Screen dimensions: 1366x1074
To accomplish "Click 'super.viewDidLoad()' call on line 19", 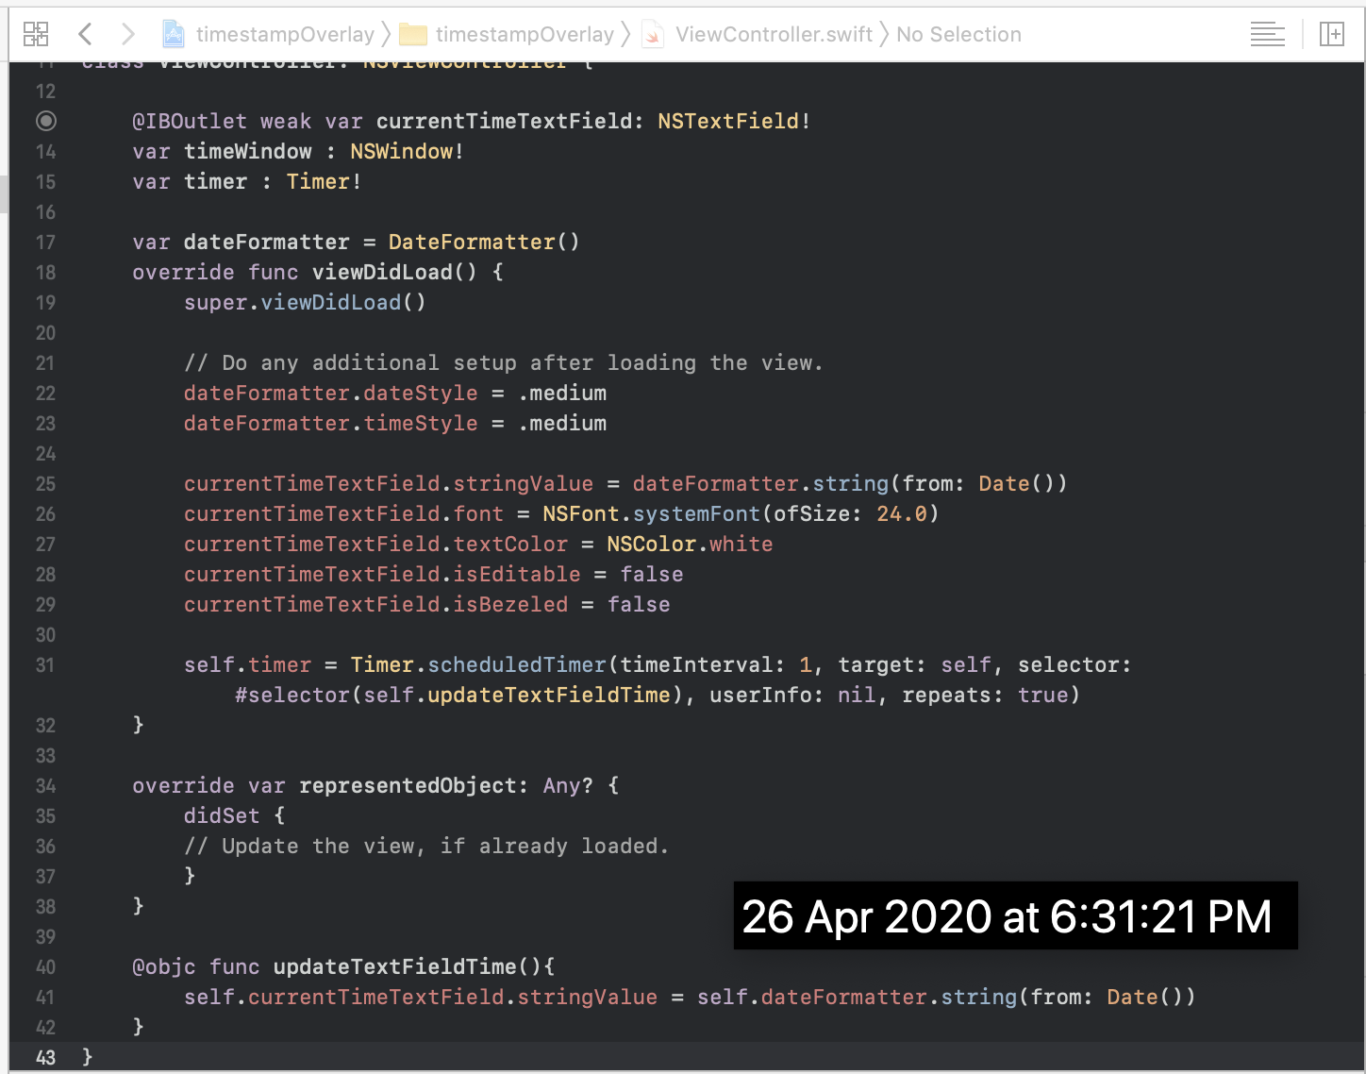I will click(x=305, y=302).
